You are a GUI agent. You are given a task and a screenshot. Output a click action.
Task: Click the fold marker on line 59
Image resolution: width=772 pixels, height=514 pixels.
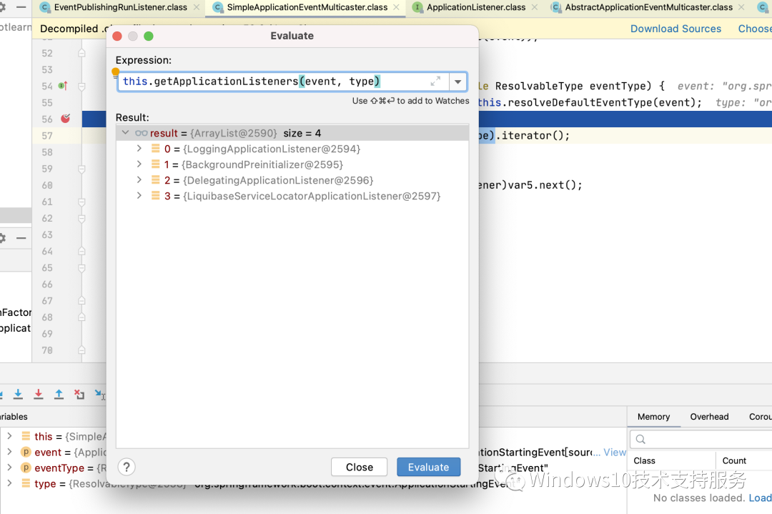[x=81, y=169]
